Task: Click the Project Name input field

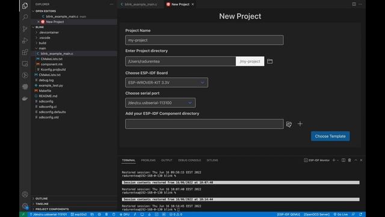Action: coord(205,40)
